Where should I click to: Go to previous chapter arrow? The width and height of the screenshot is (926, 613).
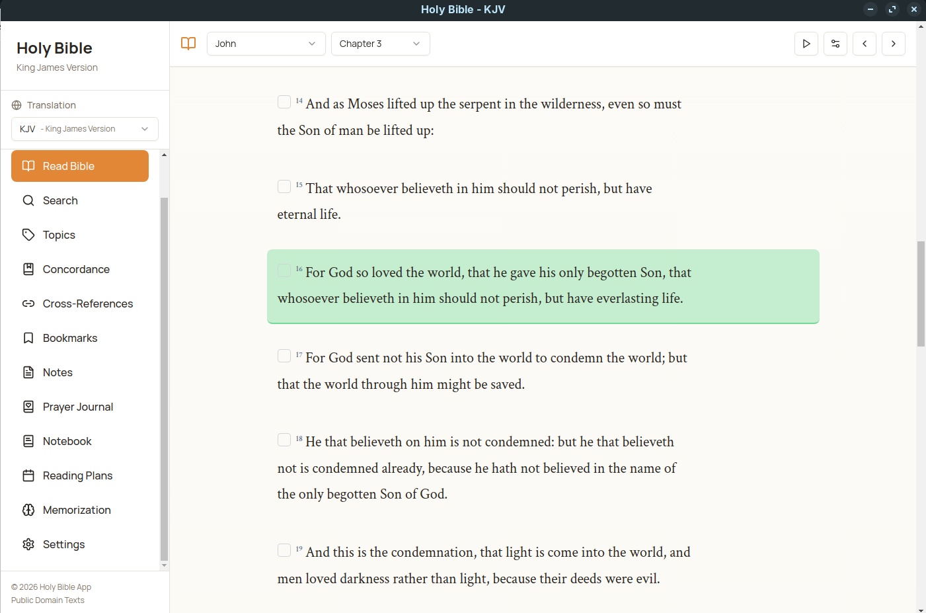[865, 44]
